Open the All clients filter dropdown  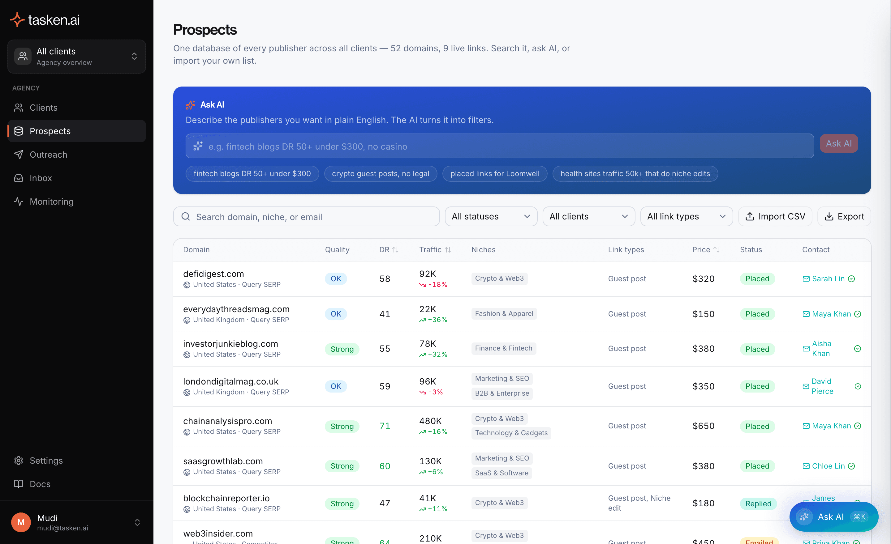click(589, 216)
